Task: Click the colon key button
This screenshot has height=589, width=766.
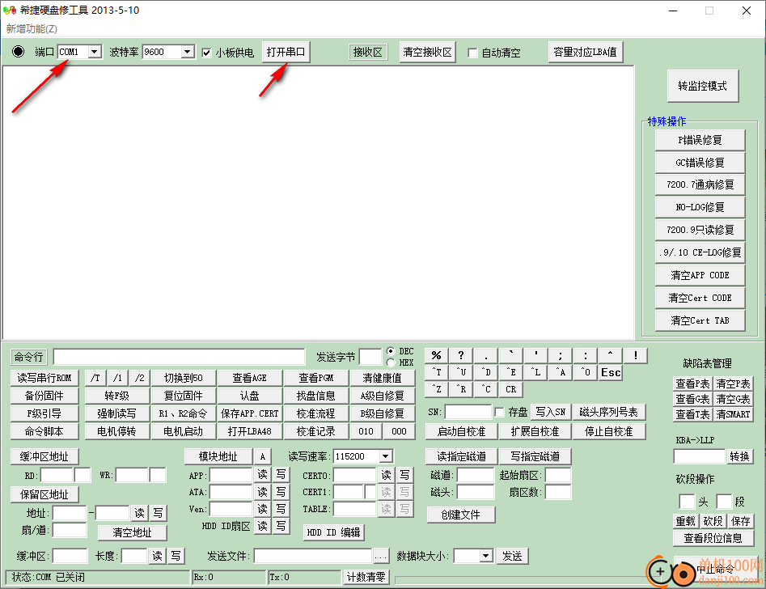Action: pyautogui.click(x=586, y=355)
